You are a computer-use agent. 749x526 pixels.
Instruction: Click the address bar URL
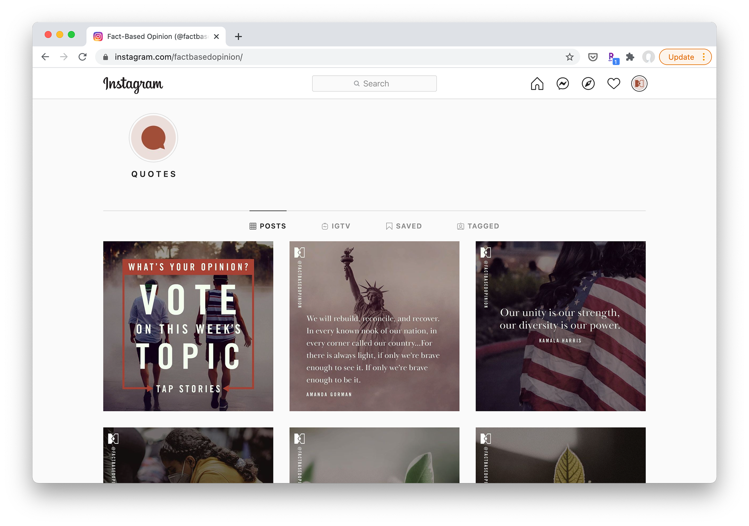(x=179, y=57)
